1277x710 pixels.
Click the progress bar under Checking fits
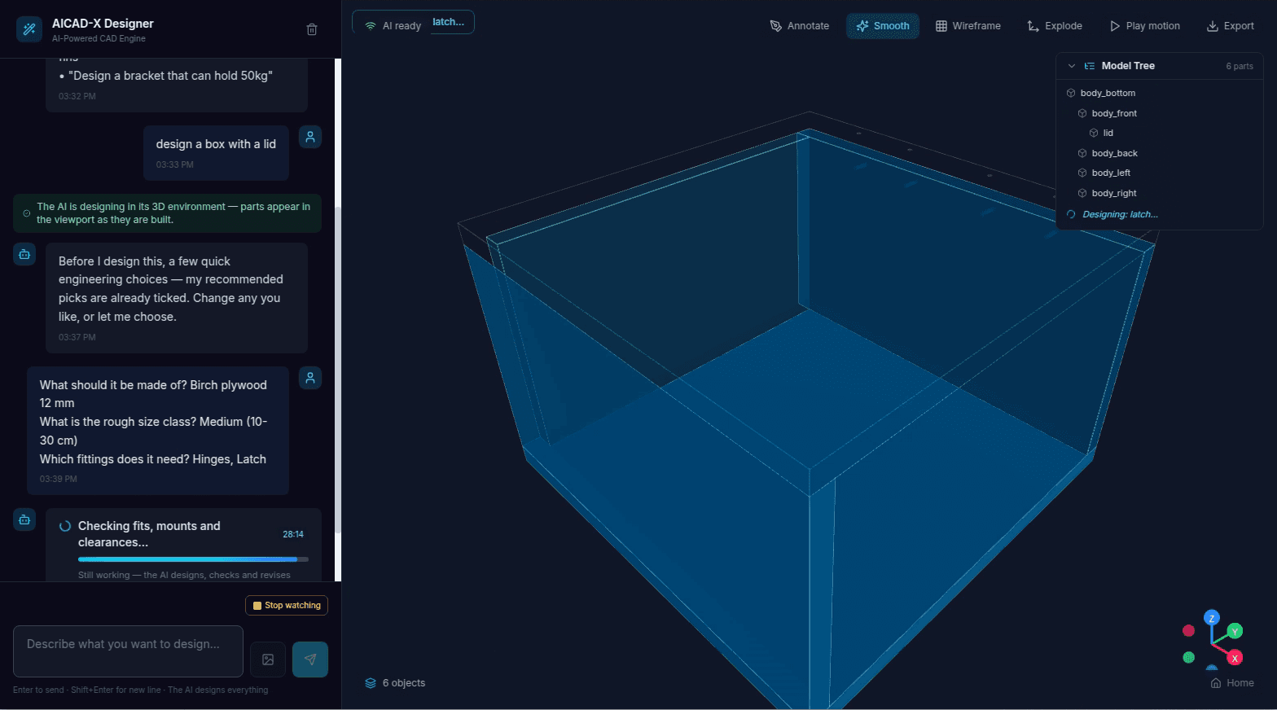pyautogui.click(x=193, y=559)
